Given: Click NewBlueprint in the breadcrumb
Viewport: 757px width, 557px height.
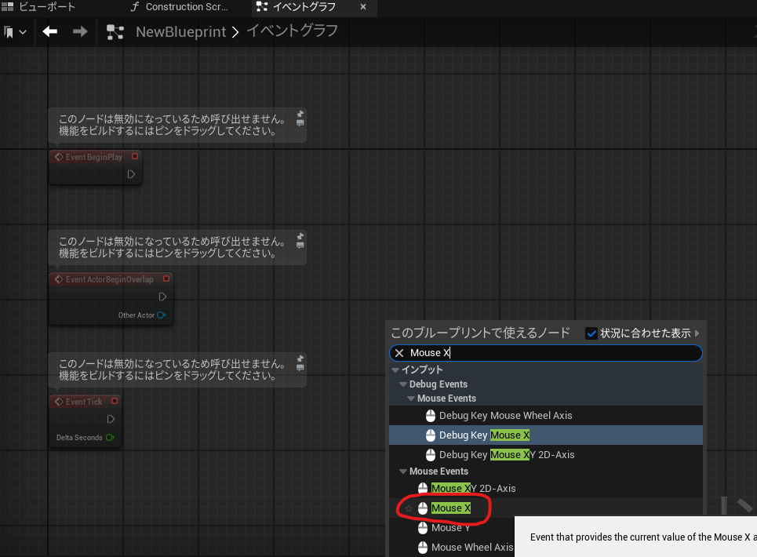Looking at the screenshot, I should [x=180, y=32].
